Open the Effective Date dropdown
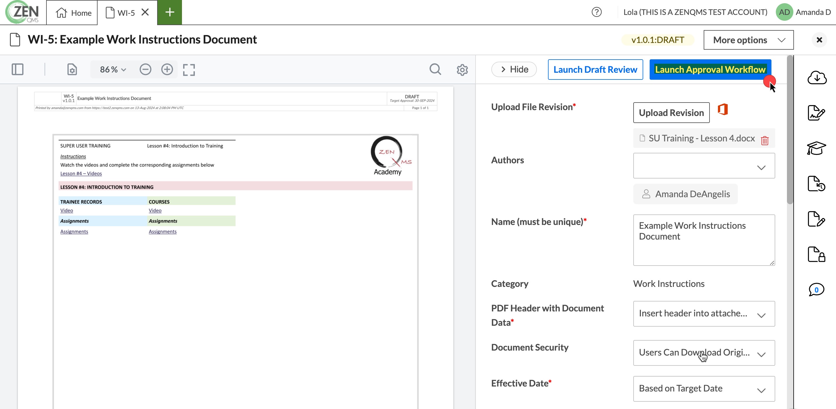The height and width of the screenshot is (409, 836). pos(704,389)
